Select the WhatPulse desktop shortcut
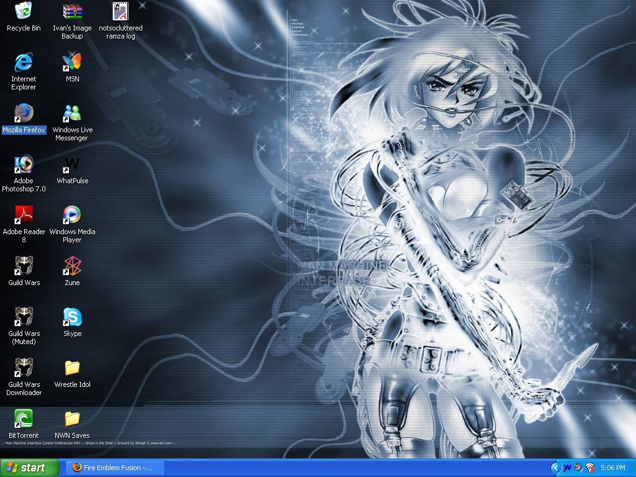Viewport: 636px width, 477px height. (72, 165)
